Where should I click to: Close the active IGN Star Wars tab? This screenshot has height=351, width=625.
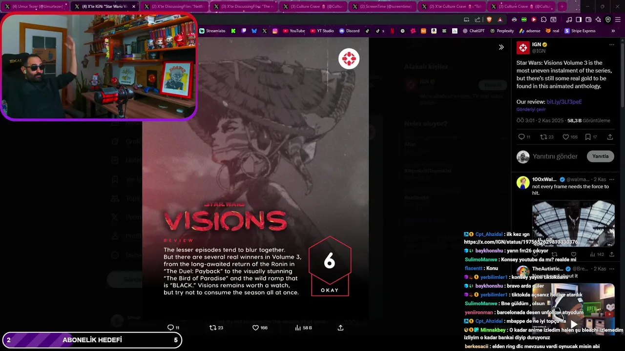click(x=133, y=6)
